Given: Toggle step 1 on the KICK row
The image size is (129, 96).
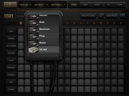Looking at the screenshot, I should [21, 31].
